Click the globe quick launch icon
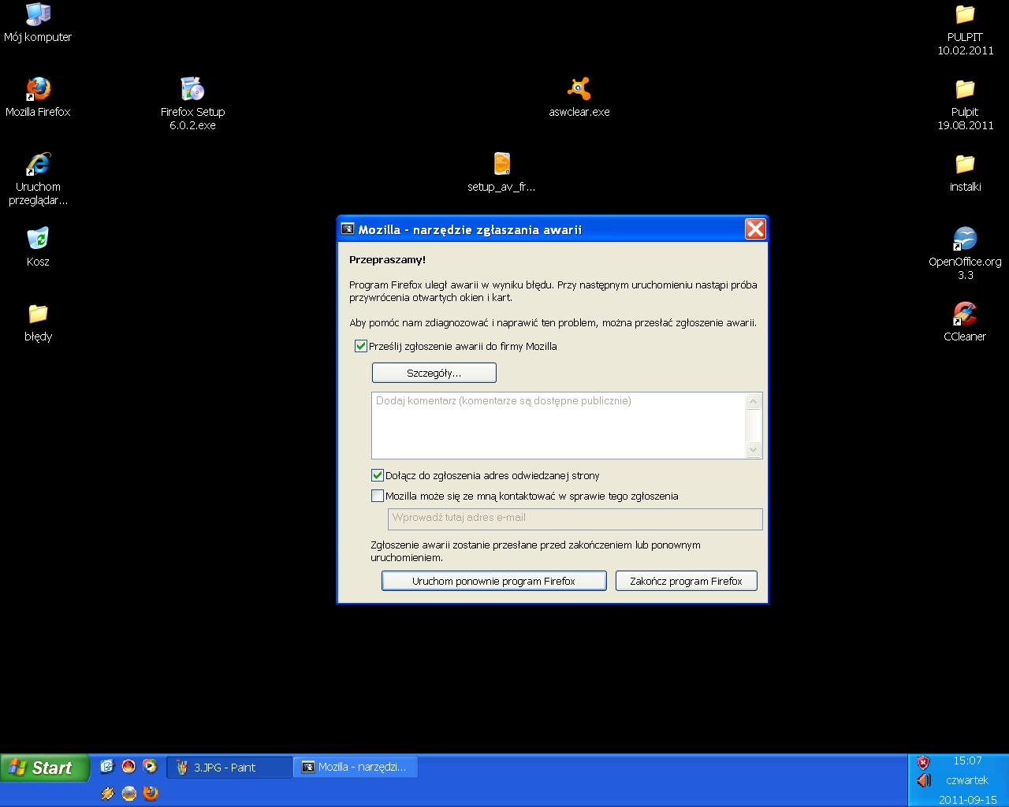 (x=128, y=794)
